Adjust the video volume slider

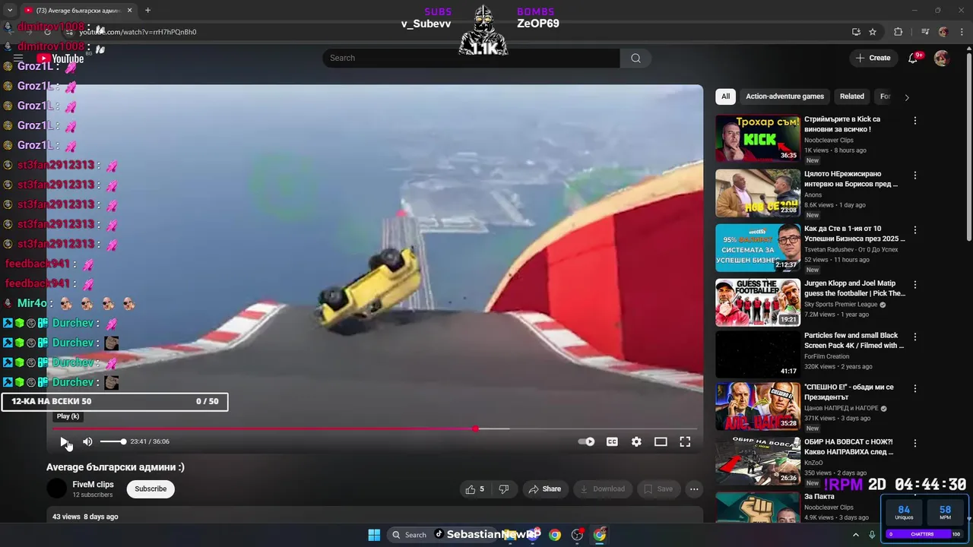113,441
